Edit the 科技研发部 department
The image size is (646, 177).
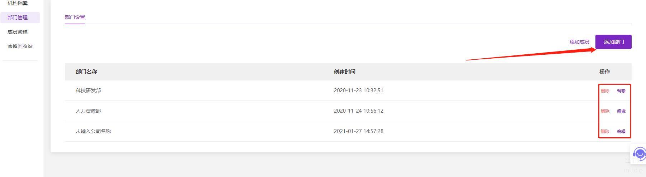[621, 91]
